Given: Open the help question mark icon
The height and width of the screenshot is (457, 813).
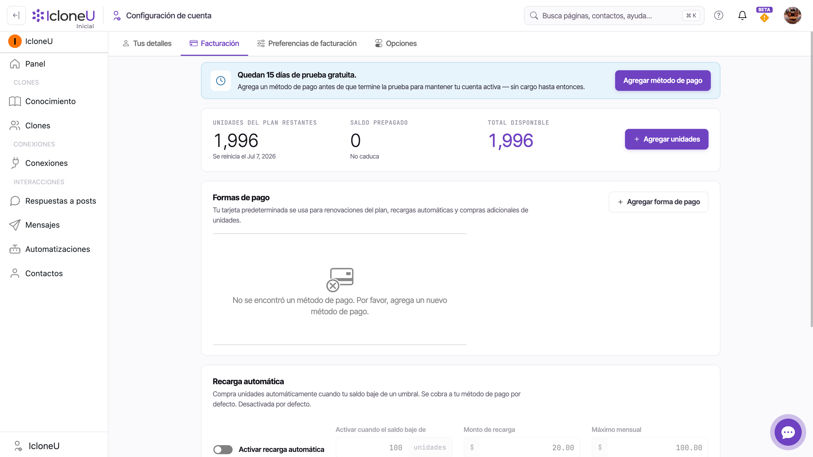Looking at the screenshot, I should pyautogui.click(x=719, y=16).
